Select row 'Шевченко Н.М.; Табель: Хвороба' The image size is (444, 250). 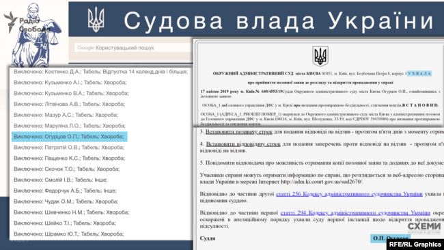[71, 212]
